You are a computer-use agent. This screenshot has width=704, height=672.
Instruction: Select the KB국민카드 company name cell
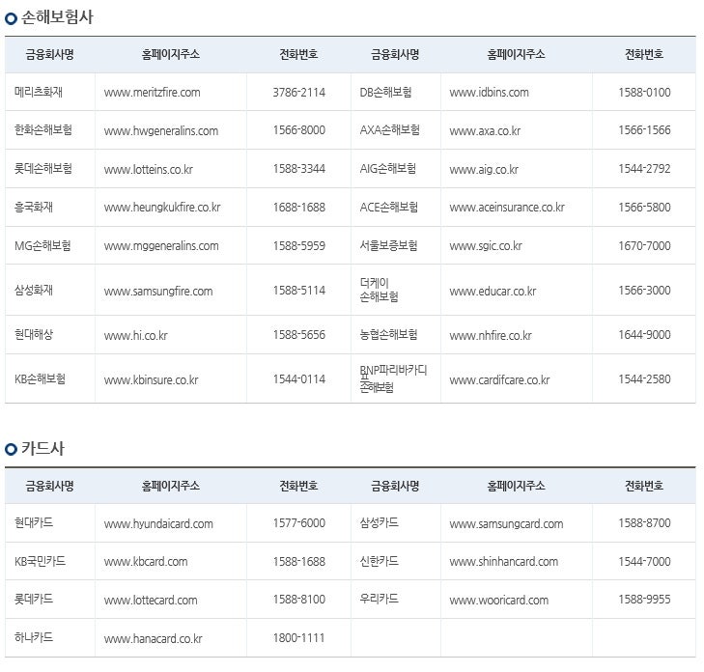(50, 561)
